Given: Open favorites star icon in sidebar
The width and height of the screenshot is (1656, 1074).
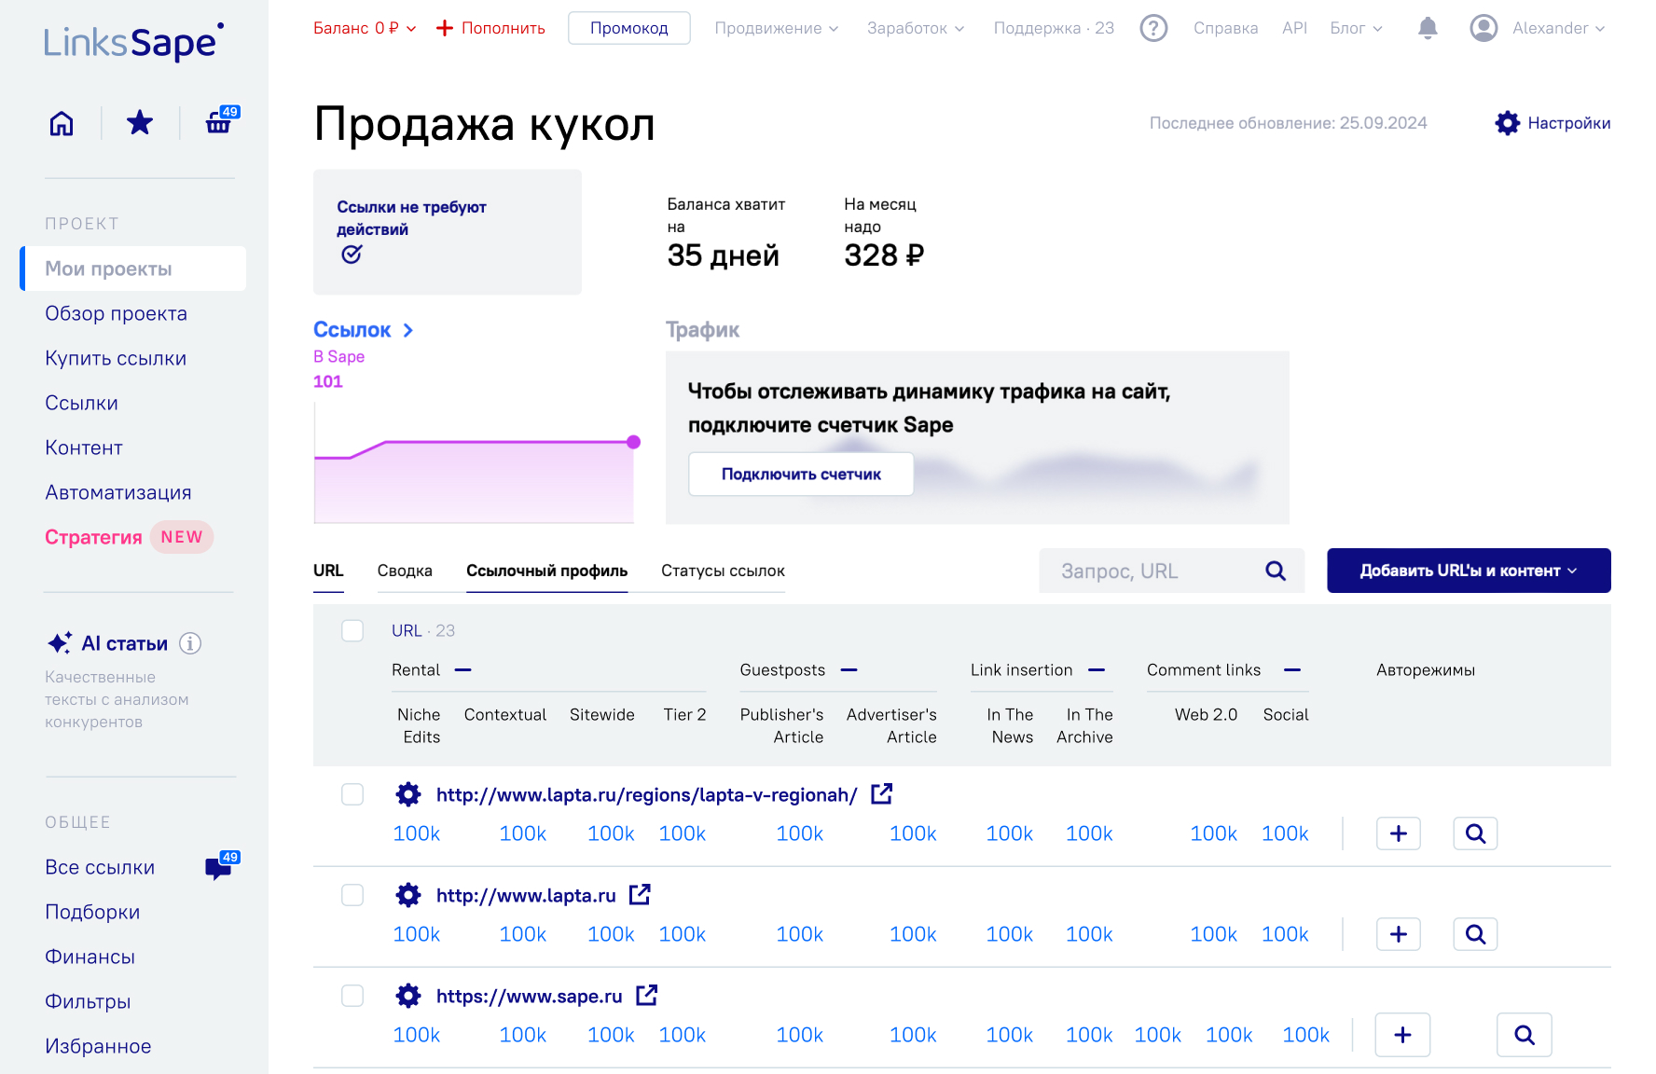Looking at the screenshot, I should (140, 122).
